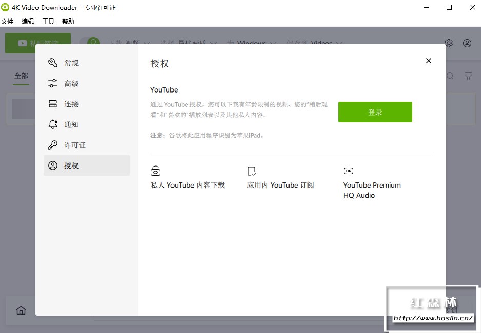Click the private YouTube content lock icon
481x333 pixels.
coord(156,171)
